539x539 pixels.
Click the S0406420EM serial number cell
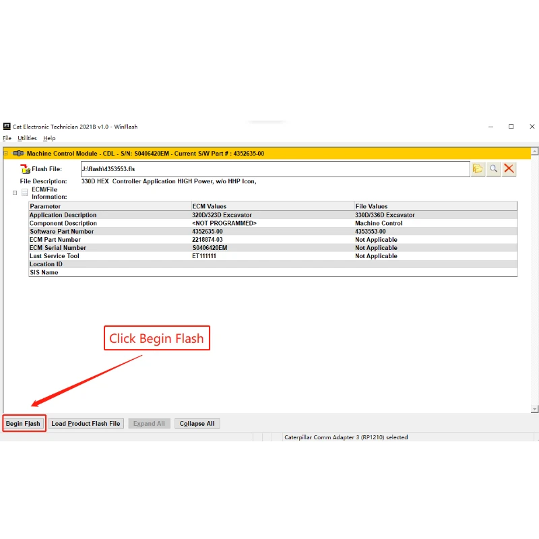pos(210,248)
